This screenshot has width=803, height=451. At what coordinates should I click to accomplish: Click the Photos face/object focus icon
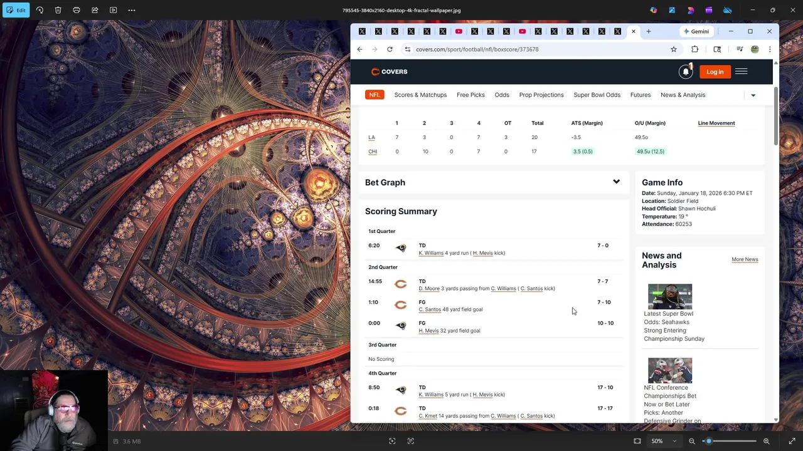click(392, 441)
